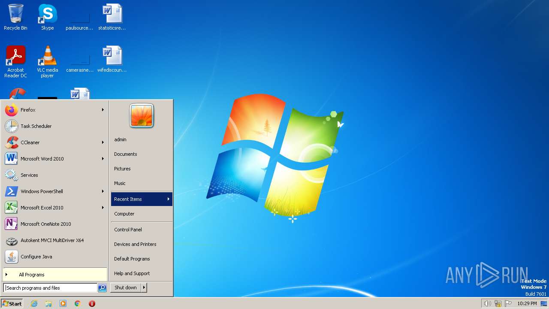Viewport: 549px width, 309px height.
Task: Click the user account picture
Action: pyautogui.click(x=142, y=116)
